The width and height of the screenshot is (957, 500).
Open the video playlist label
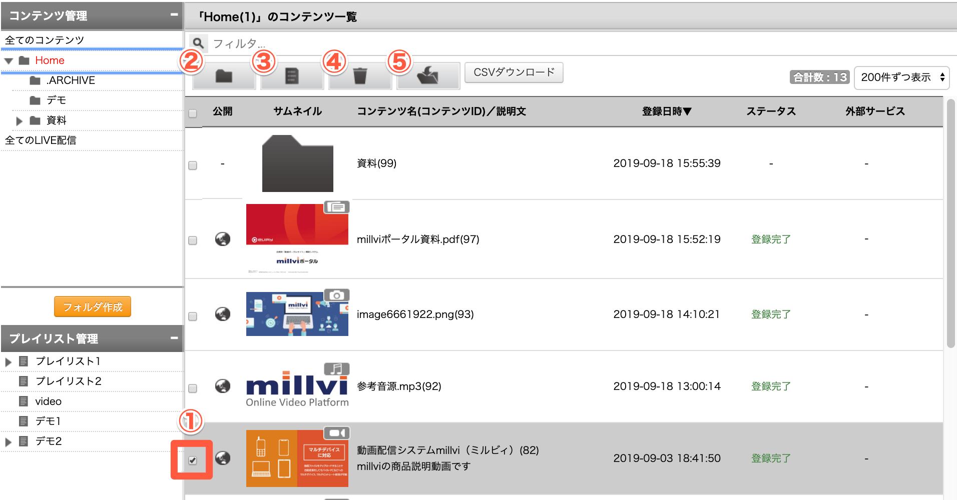[49, 401]
